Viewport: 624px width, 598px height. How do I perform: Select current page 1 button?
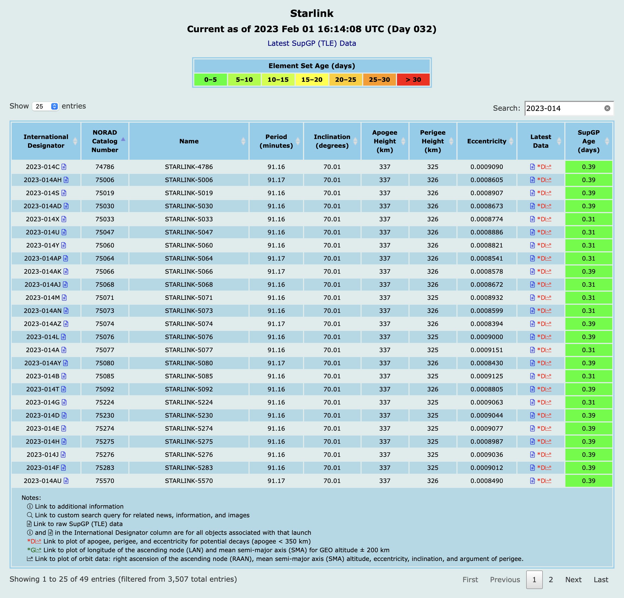tap(534, 579)
